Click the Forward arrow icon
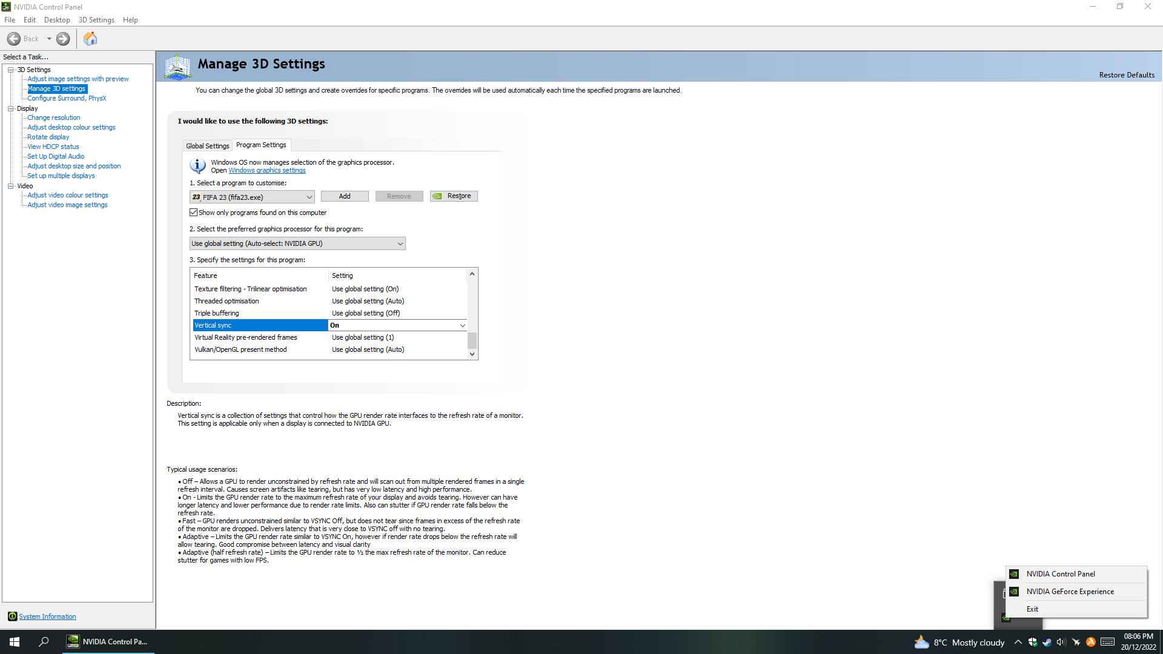 tap(63, 39)
